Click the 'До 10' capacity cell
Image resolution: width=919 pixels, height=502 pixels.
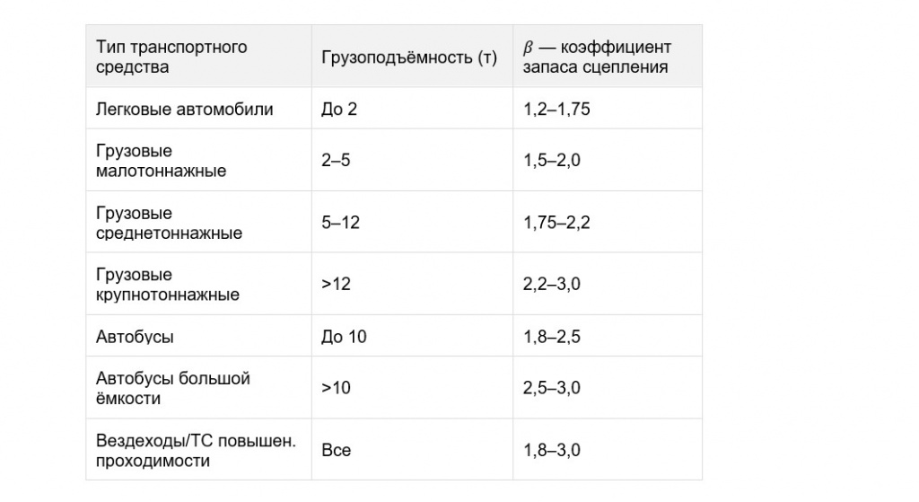point(412,336)
